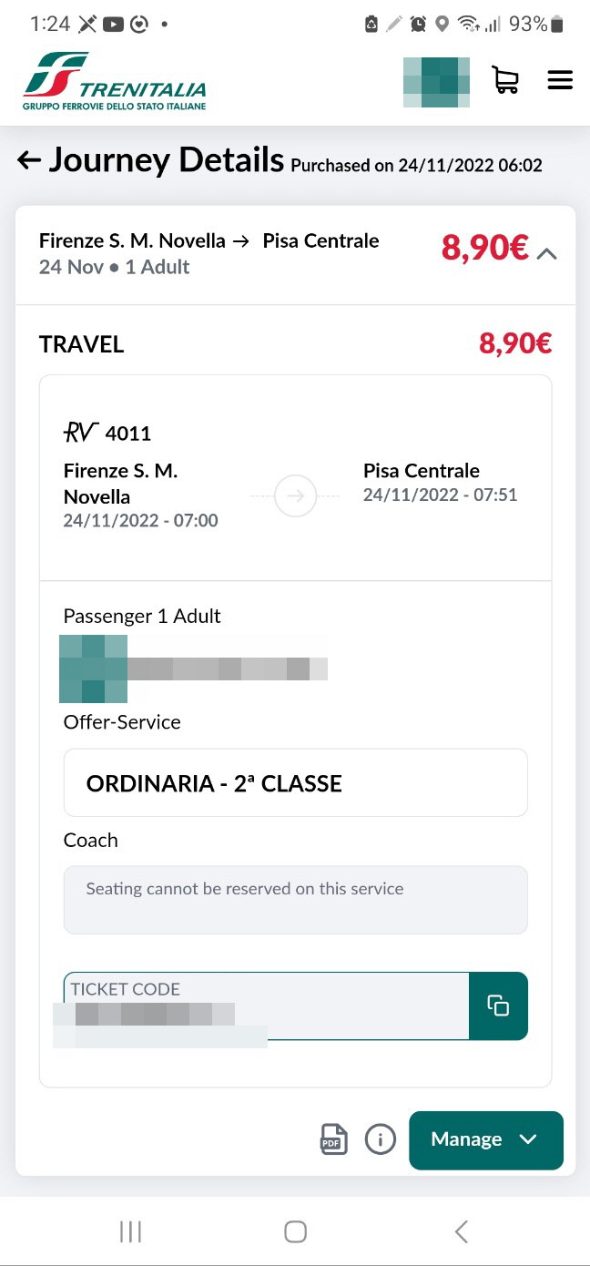Tap the blurred profile avatar in the header
This screenshot has height=1266, width=590.
436,82
